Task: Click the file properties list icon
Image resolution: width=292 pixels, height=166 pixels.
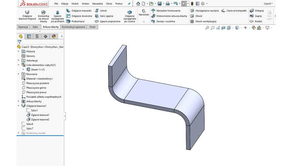Action: [x=198, y=4]
